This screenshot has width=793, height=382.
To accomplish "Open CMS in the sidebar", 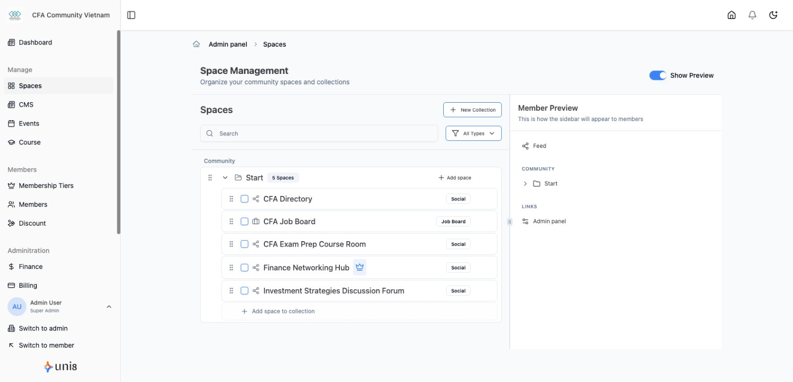I will [59, 105].
